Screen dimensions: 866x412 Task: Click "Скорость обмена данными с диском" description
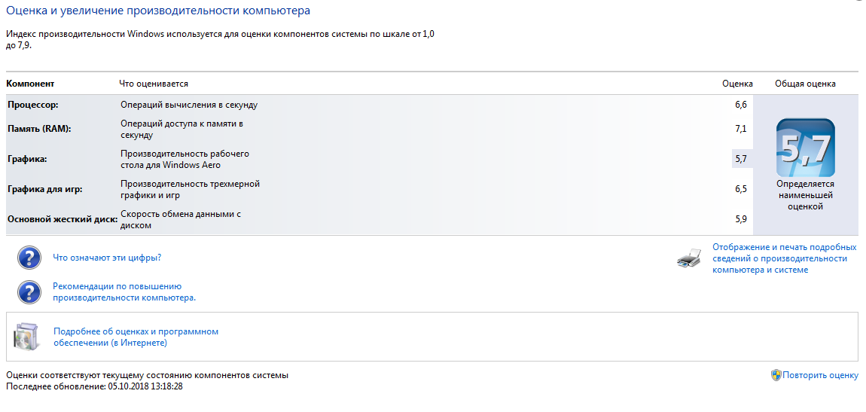[181, 218]
